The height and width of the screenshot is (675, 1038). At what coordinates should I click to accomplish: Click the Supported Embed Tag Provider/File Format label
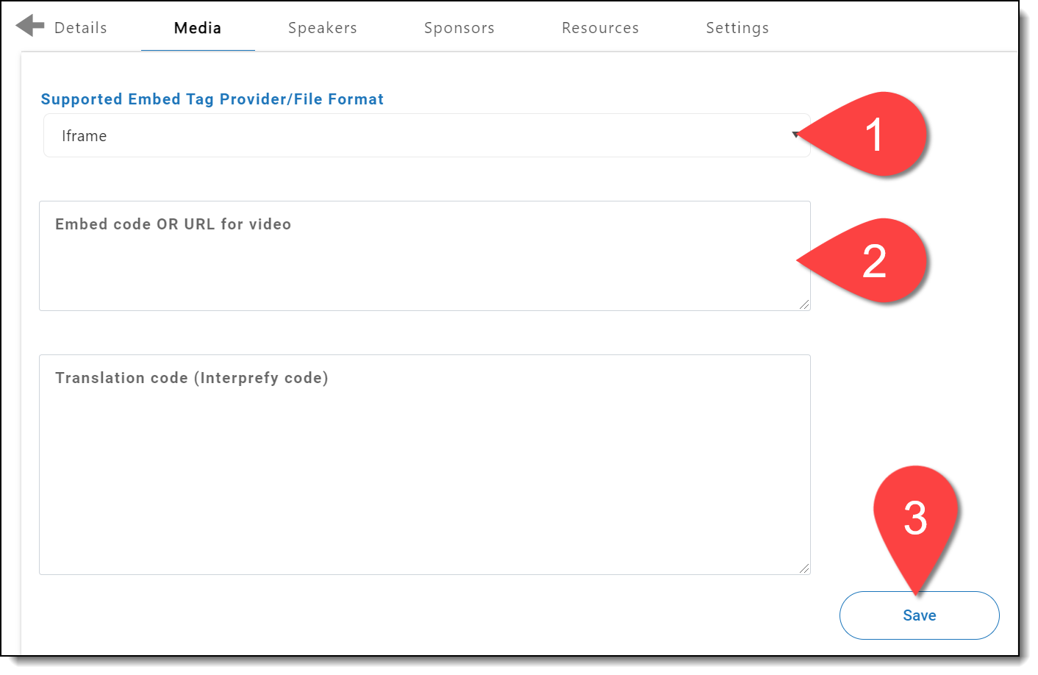pos(212,99)
